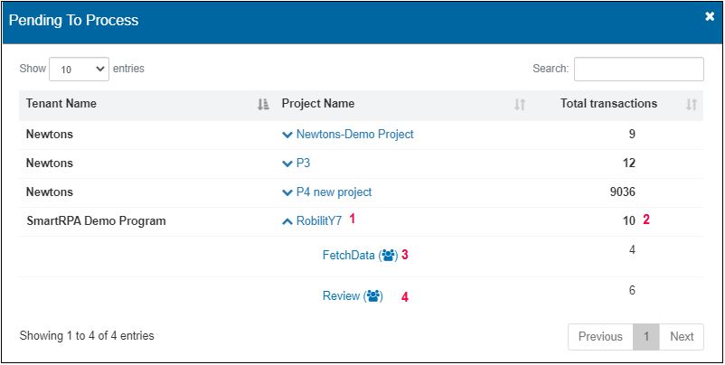Expand the P3 project row
This screenshot has height=365, width=725.
tap(287, 164)
